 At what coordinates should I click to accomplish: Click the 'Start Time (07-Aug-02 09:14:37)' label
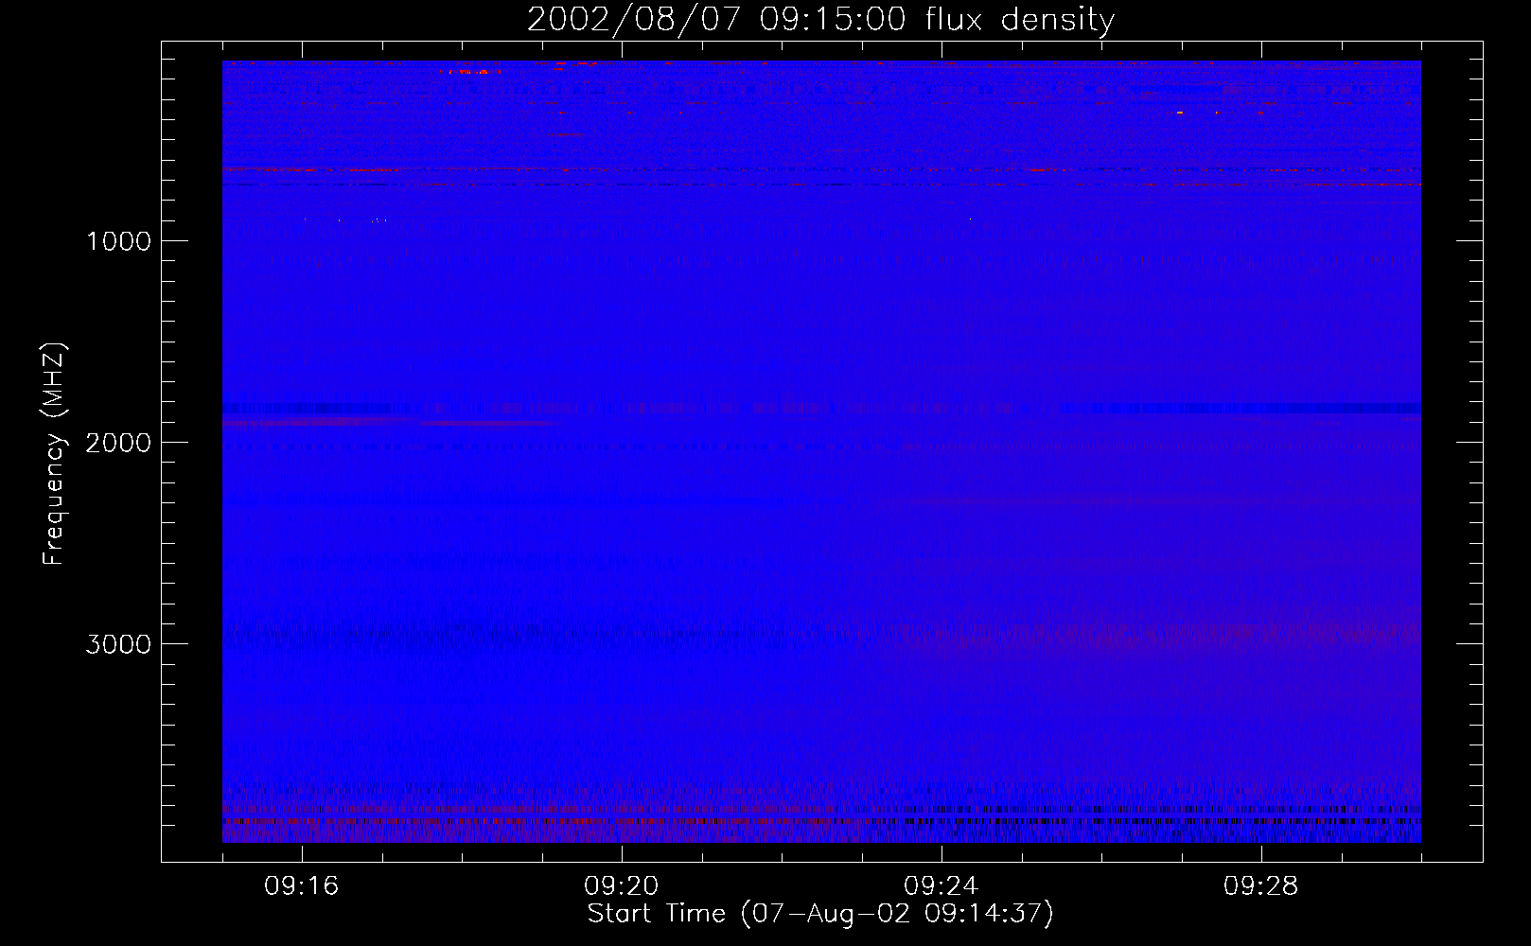820,914
